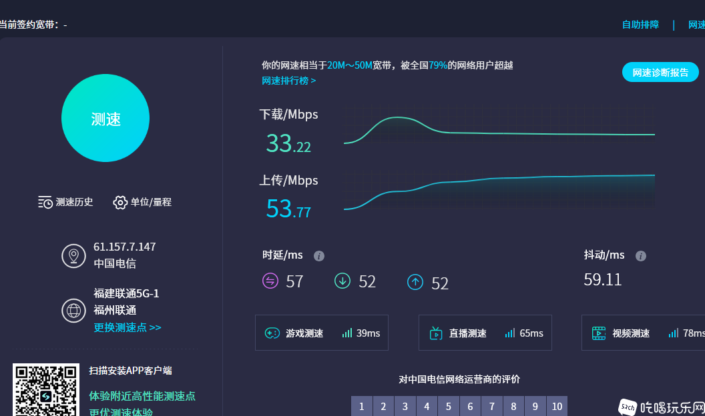This screenshot has height=416, width=705.
Task: Click the globe icon beside 福建联通5G-1
Action: click(x=73, y=311)
